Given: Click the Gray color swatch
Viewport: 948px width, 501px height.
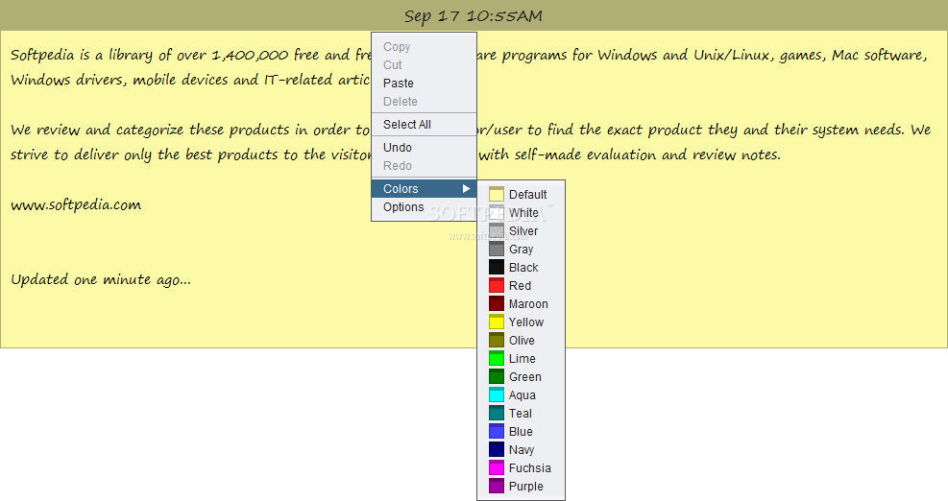Looking at the screenshot, I should click(497, 249).
